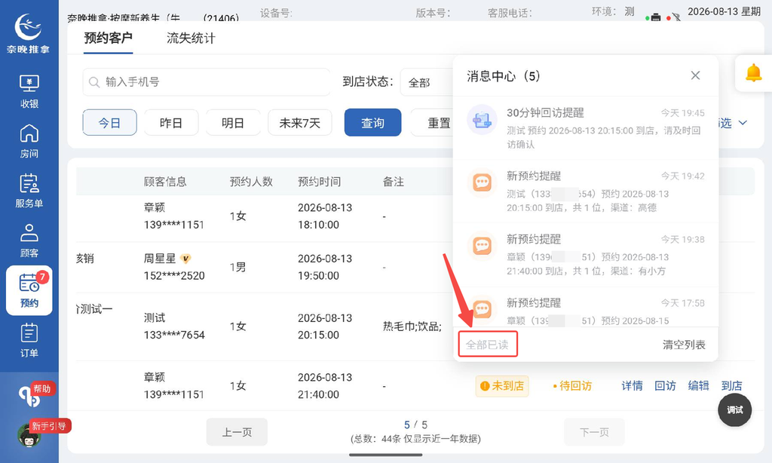Open the 顾客 customers icon in sidebar

point(29,241)
